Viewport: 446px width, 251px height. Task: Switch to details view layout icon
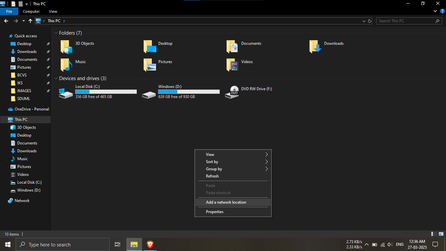coord(434,234)
